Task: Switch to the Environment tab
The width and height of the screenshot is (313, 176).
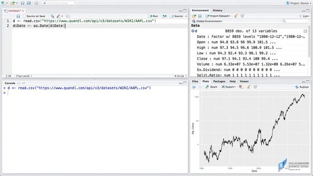Action: [x=200, y=10]
